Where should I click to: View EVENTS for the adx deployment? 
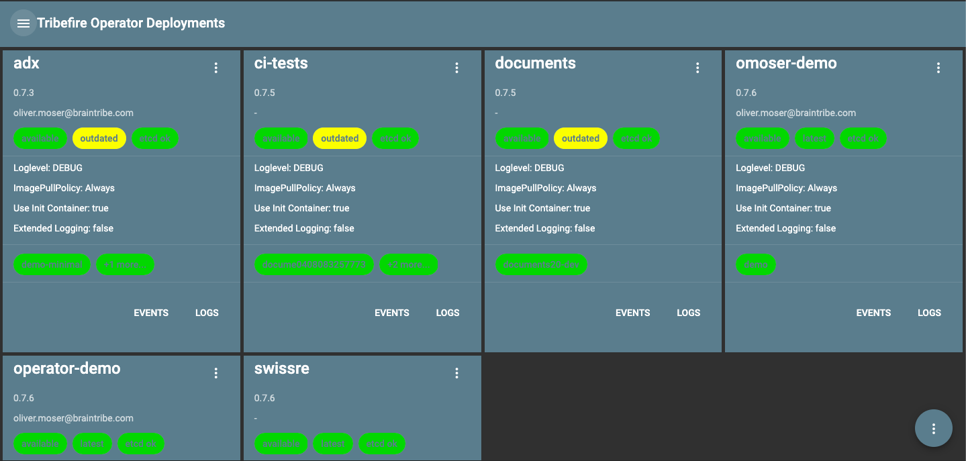point(151,313)
